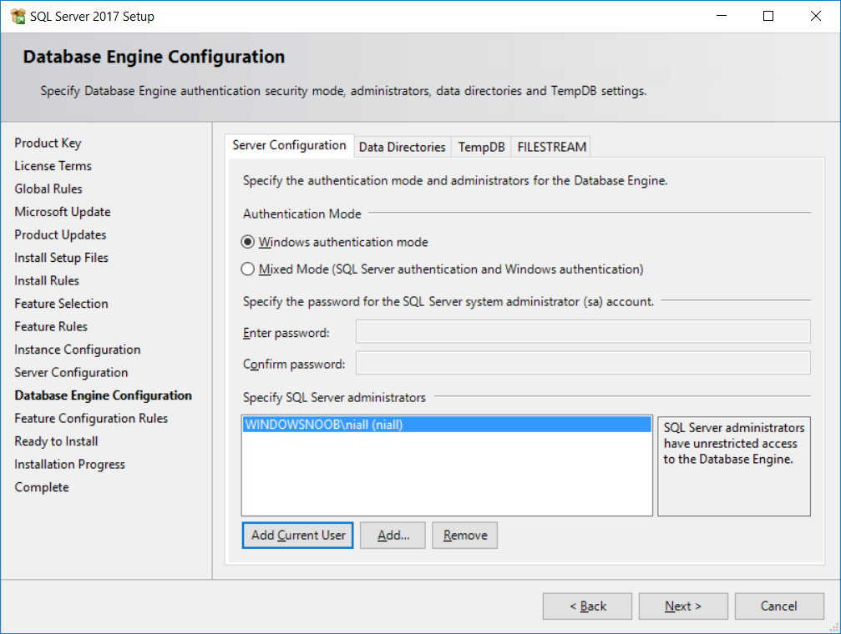Click Server Configuration step in sidebar

(x=71, y=372)
